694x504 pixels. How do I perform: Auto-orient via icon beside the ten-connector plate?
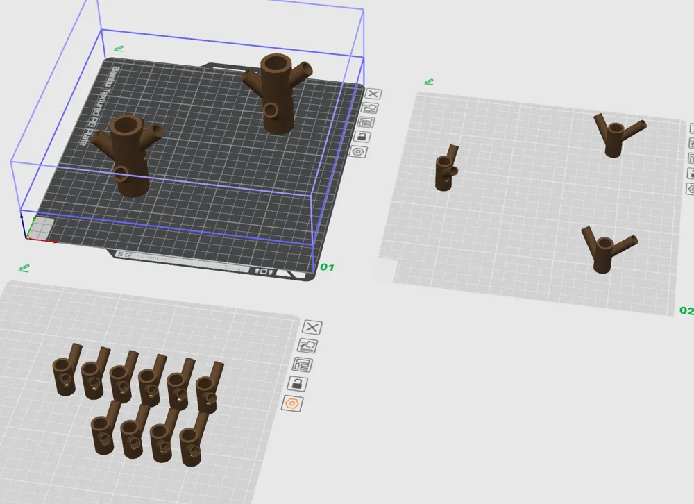click(307, 346)
